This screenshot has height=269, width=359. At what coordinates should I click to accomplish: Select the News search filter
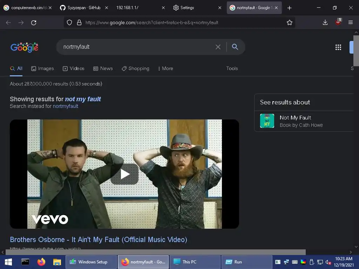pos(103,68)
